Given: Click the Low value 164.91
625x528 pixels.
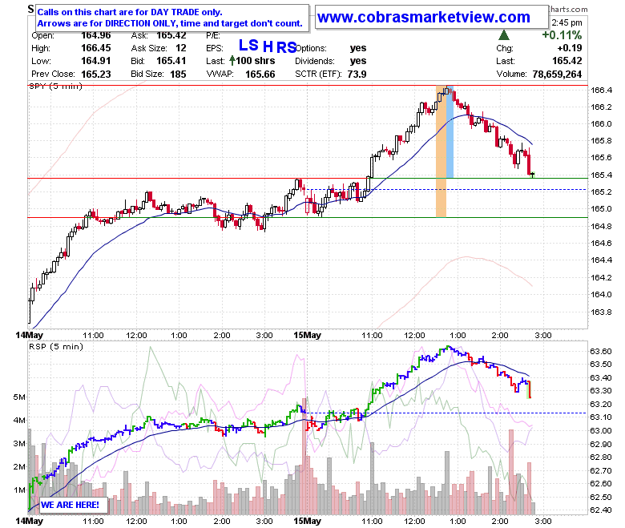Looking at the screenshot, I should coord(96,61).
